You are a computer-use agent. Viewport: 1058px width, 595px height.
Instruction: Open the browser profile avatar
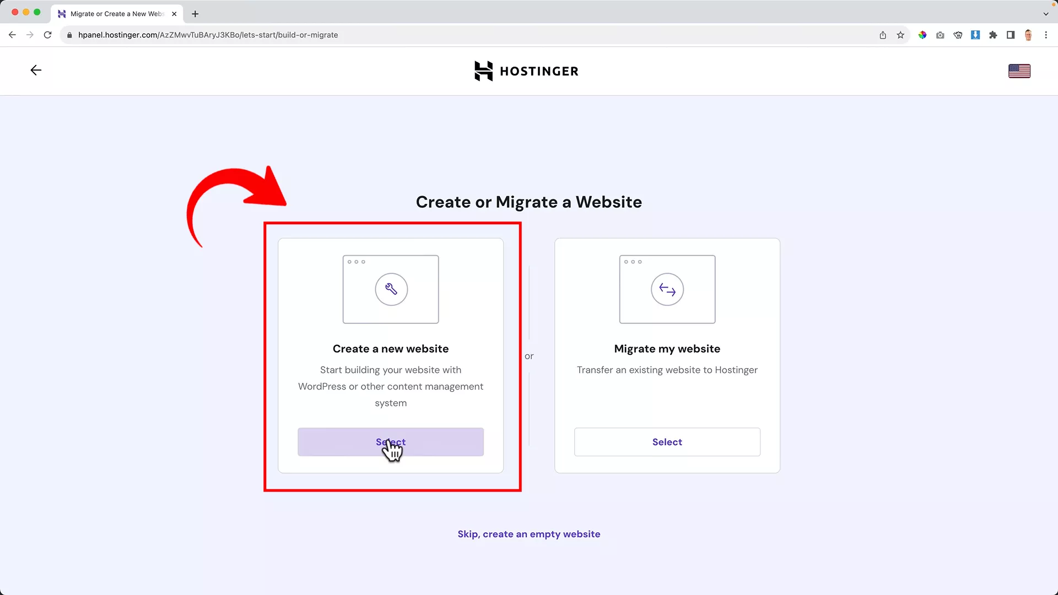click(x=1028, y=35)
